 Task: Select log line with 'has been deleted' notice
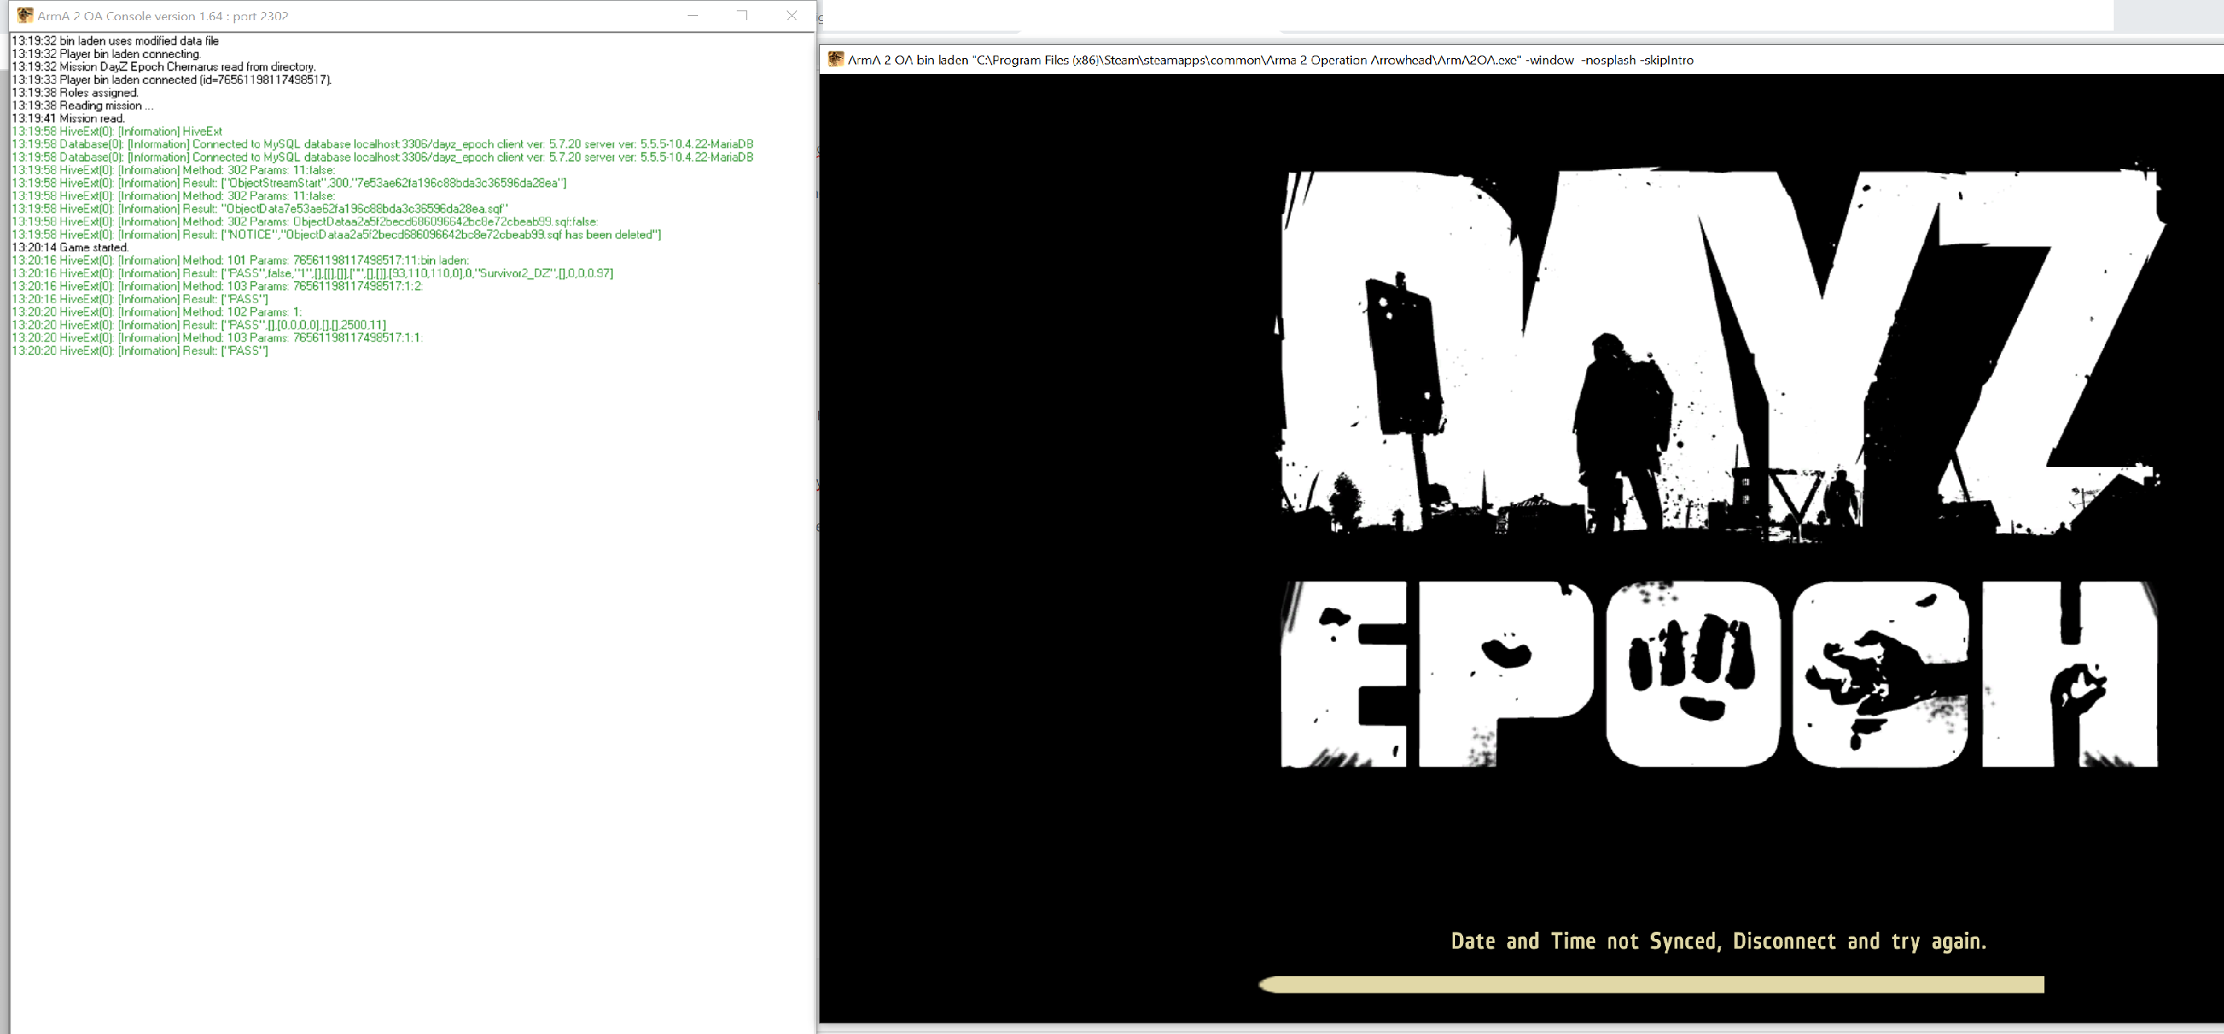coord(337,235)
